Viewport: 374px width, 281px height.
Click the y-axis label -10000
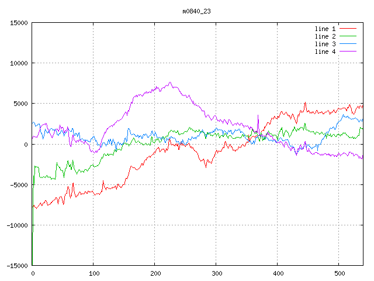coord(17,225)
